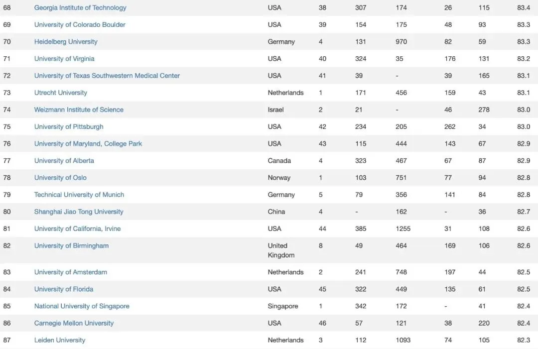Open the University of Florida link
Screen dimensions: 538x349
point(64,289)
